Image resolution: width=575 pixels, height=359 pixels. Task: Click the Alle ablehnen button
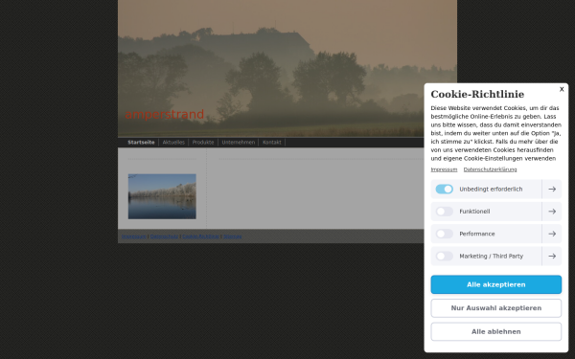pyautogui.click(x=495, y=331)
